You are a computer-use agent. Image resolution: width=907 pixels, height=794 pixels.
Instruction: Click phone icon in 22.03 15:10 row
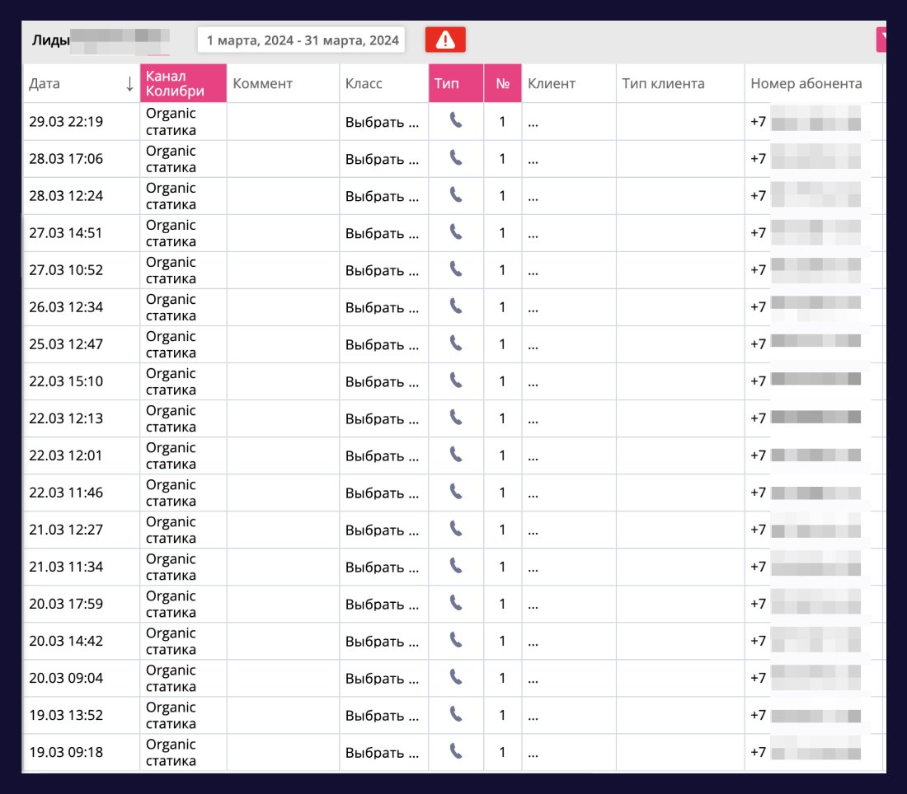(456, 381)
